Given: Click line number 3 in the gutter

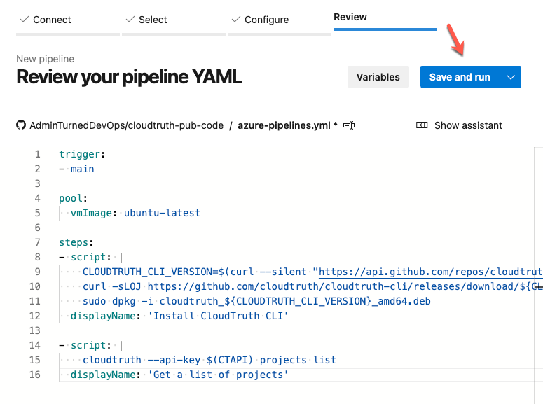Looking at the screenshot, I should tap(37, 183).
